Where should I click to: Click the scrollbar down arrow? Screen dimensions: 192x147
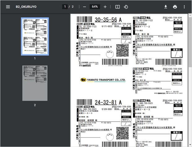click(190, 145)
